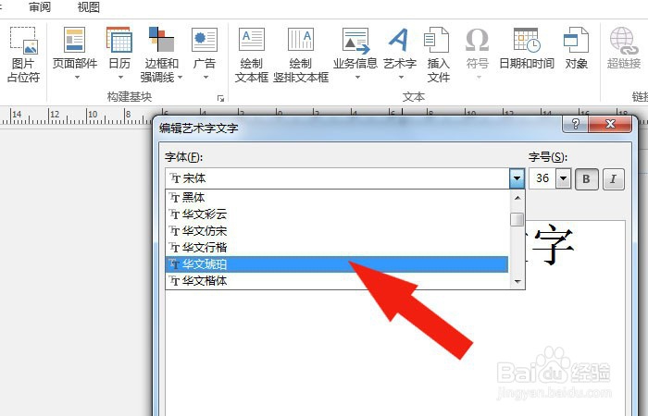Screen dimensions: 648x416
Task: Close the Edit WordArt Text dialog
Action: (x=610, y=124)
